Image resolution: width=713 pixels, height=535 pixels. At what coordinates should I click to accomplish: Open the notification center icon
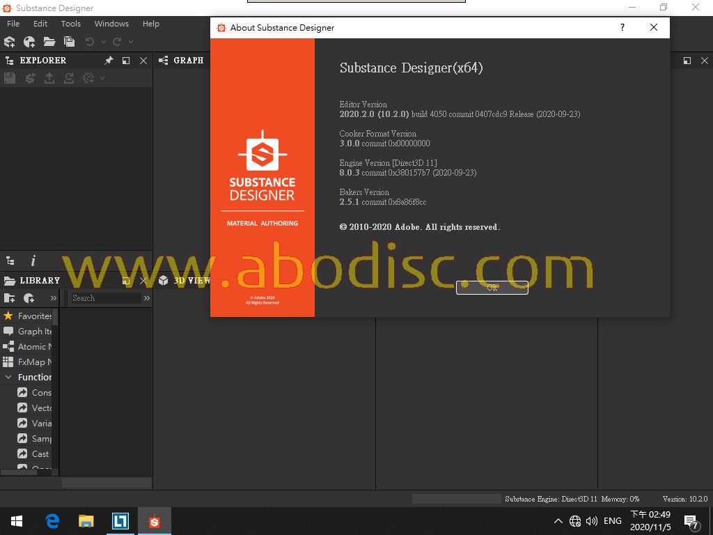click(x=691, y=522)
